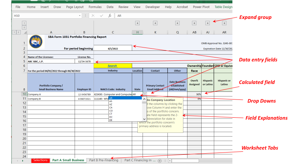Click the SBA seal logo

(36, 41)
